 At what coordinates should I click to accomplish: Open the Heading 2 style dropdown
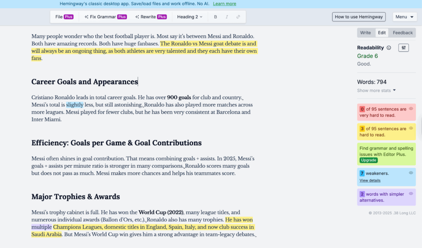190,17
